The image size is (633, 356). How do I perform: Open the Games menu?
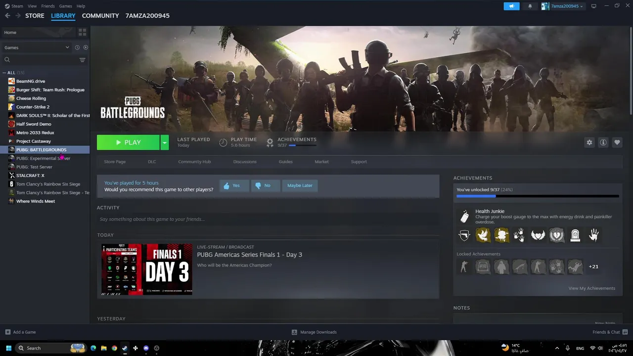click(x=65, y=6)
